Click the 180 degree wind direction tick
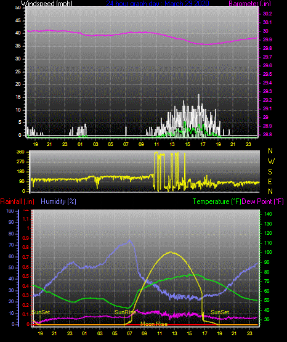Screen dimensions: 287x342 point(20,172)
